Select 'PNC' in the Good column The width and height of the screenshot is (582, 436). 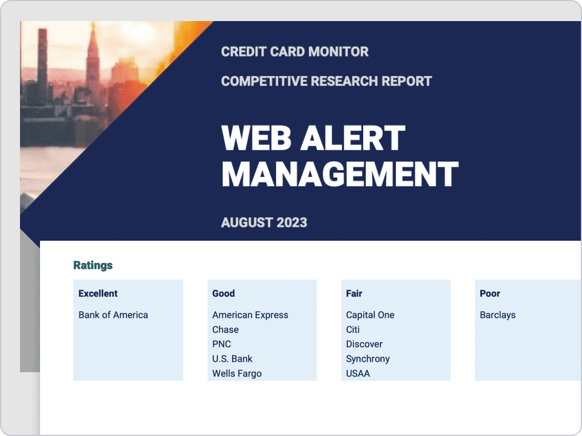(x=222, y=344)
